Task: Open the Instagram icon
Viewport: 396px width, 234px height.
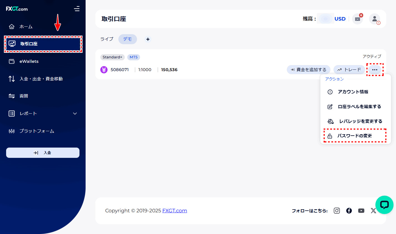Action: point(337,211)
